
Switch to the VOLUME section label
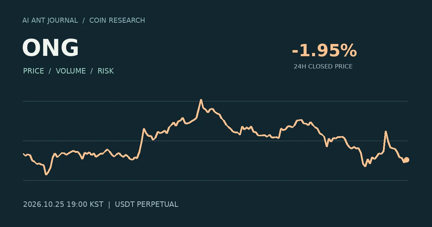(71, 71)
